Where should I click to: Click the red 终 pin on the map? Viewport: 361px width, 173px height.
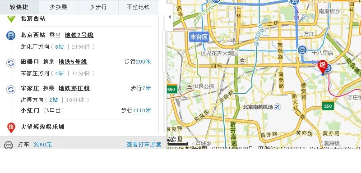pyautogui.click(x=322, y=66)
